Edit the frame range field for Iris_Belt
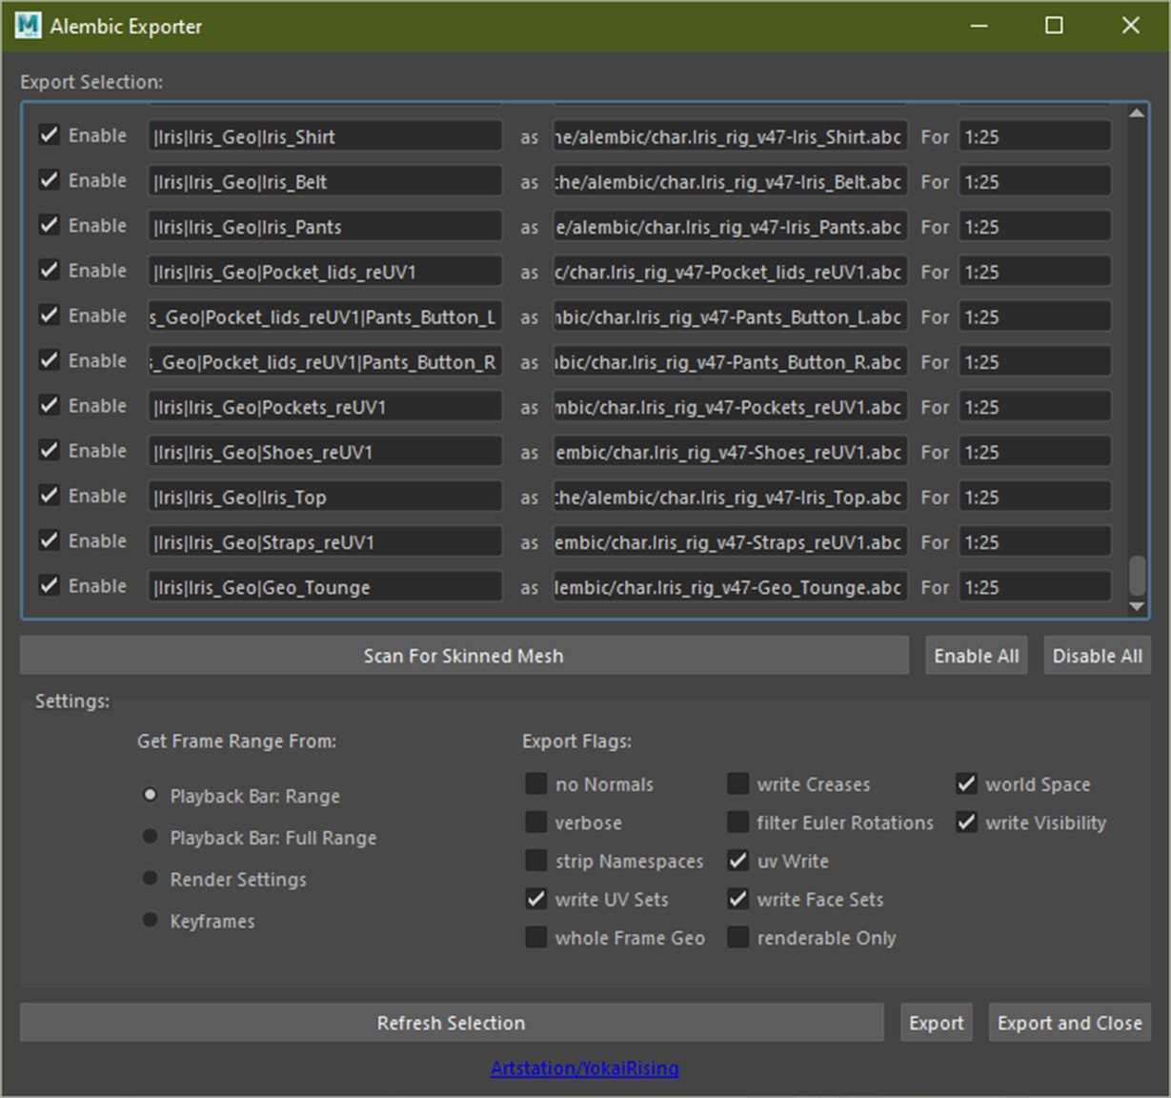The width and height of the screenshot is (1171, 1098). coord(1035,180)
